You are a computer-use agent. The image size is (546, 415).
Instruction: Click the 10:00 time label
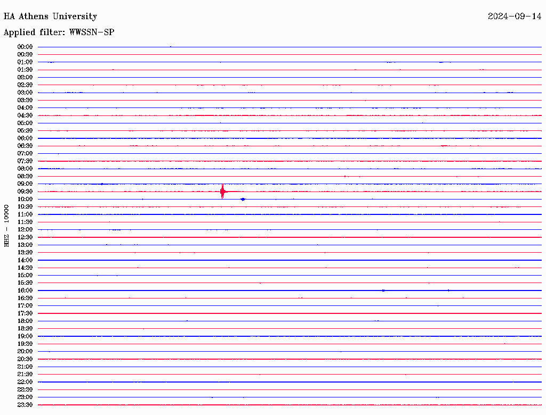point(25,199)
